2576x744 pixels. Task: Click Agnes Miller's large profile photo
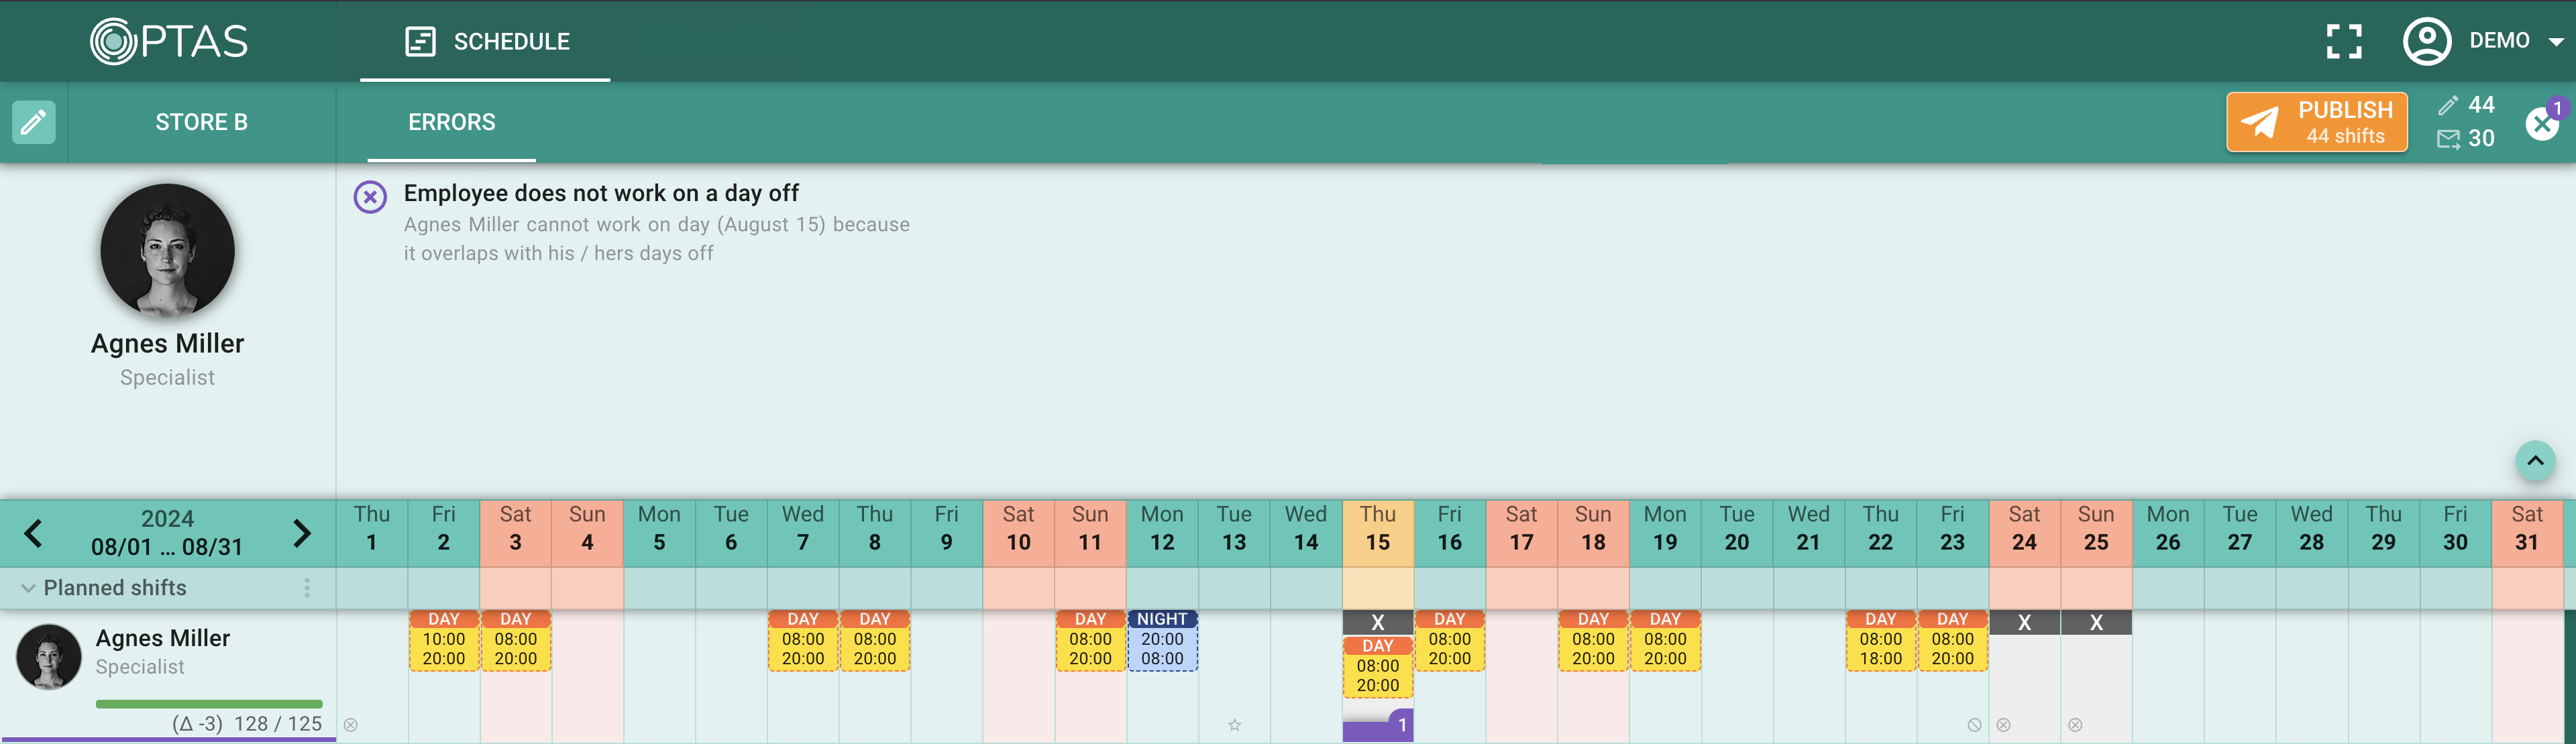(168, 249)
